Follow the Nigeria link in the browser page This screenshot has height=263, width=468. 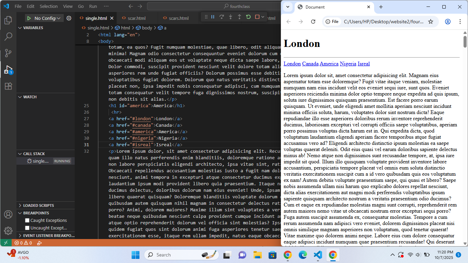(x=348, y=64)
